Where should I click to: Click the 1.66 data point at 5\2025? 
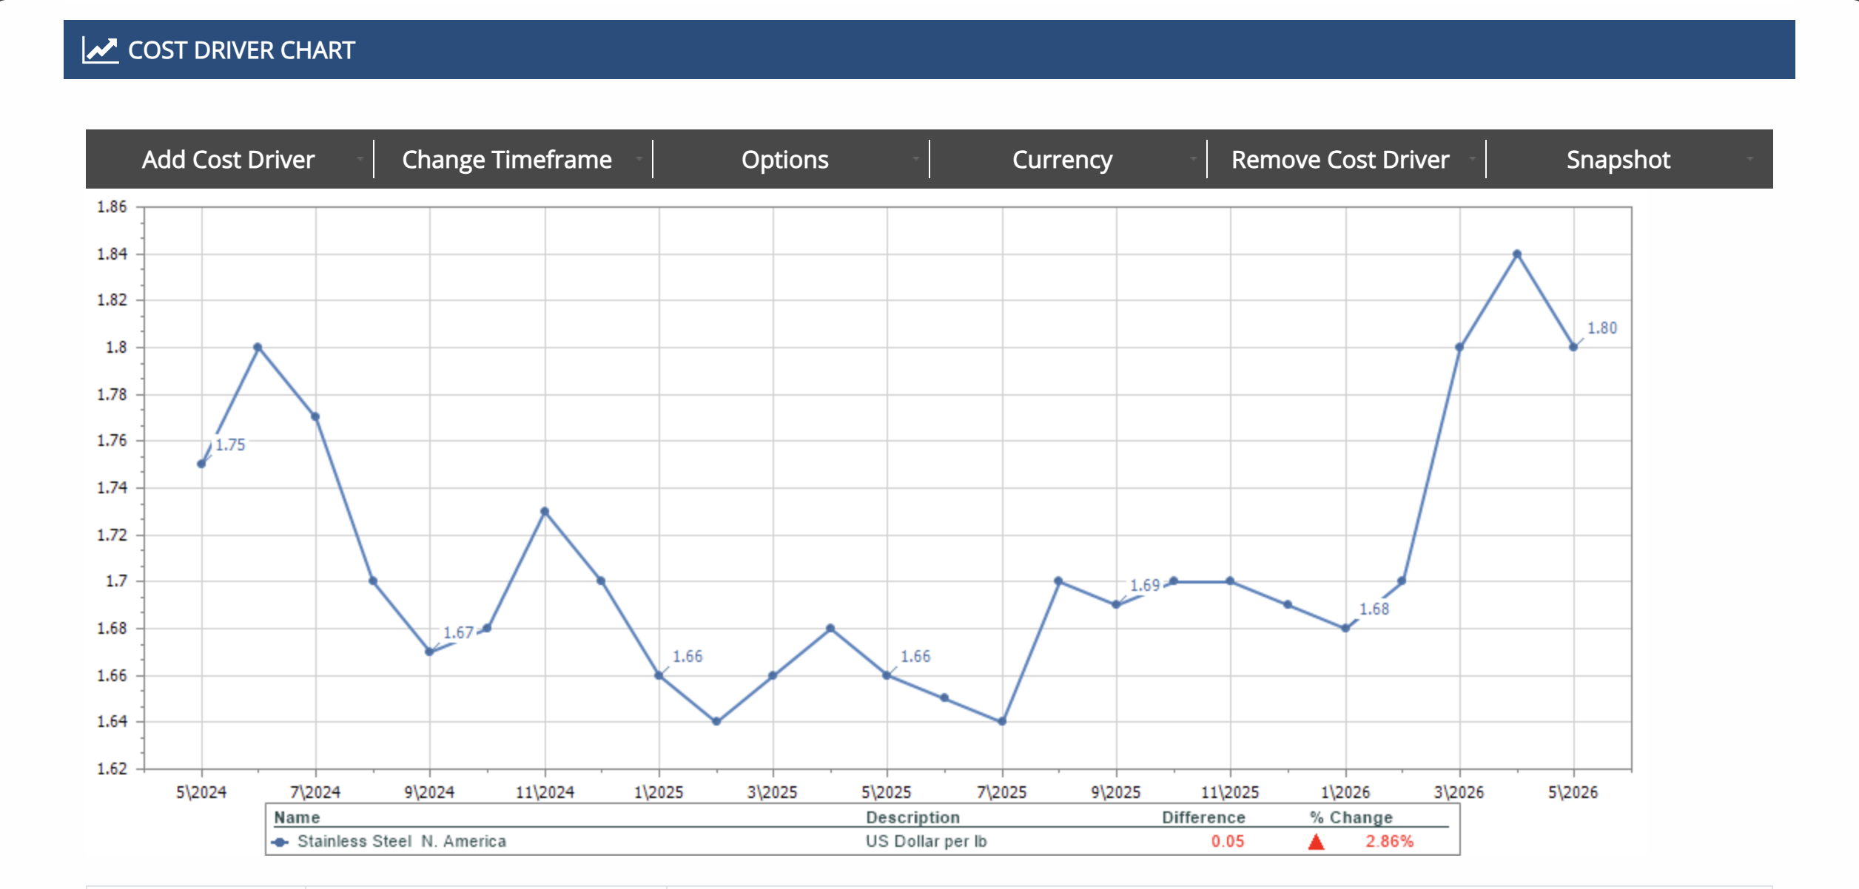pyautogui.click(x=887, y=675)
